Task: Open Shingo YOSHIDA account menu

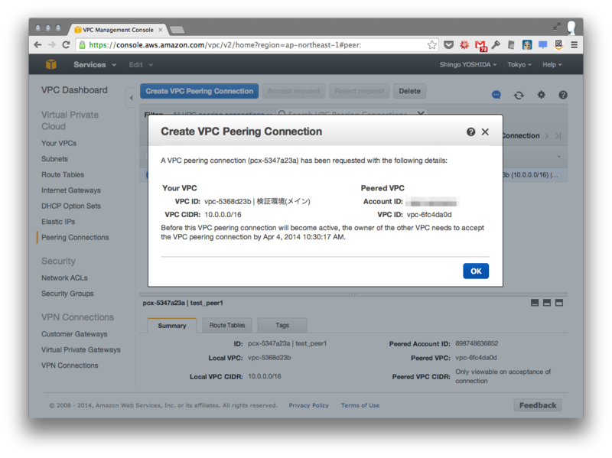Action: click(468, 65)
